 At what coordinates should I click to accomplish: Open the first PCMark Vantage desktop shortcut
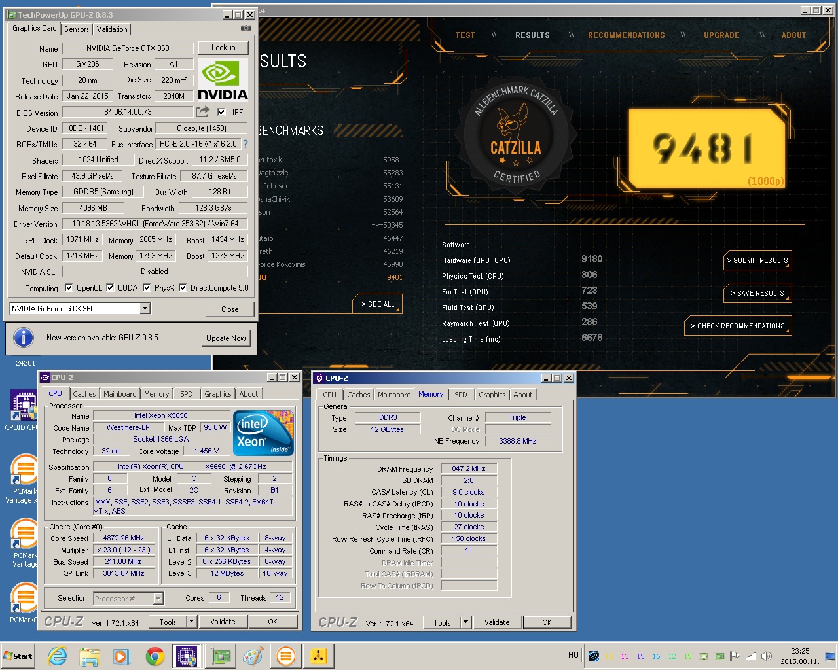(24, 478)
